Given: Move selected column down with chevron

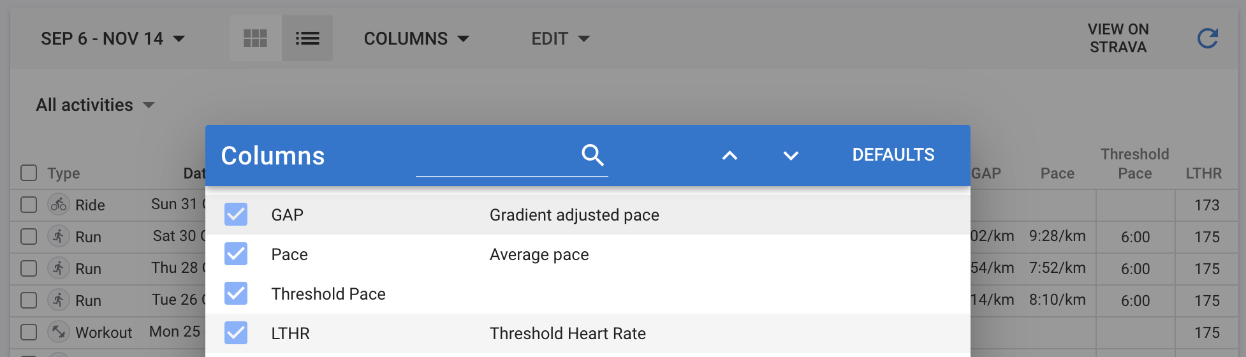Looking at the screenshot, I should point(791,156).
